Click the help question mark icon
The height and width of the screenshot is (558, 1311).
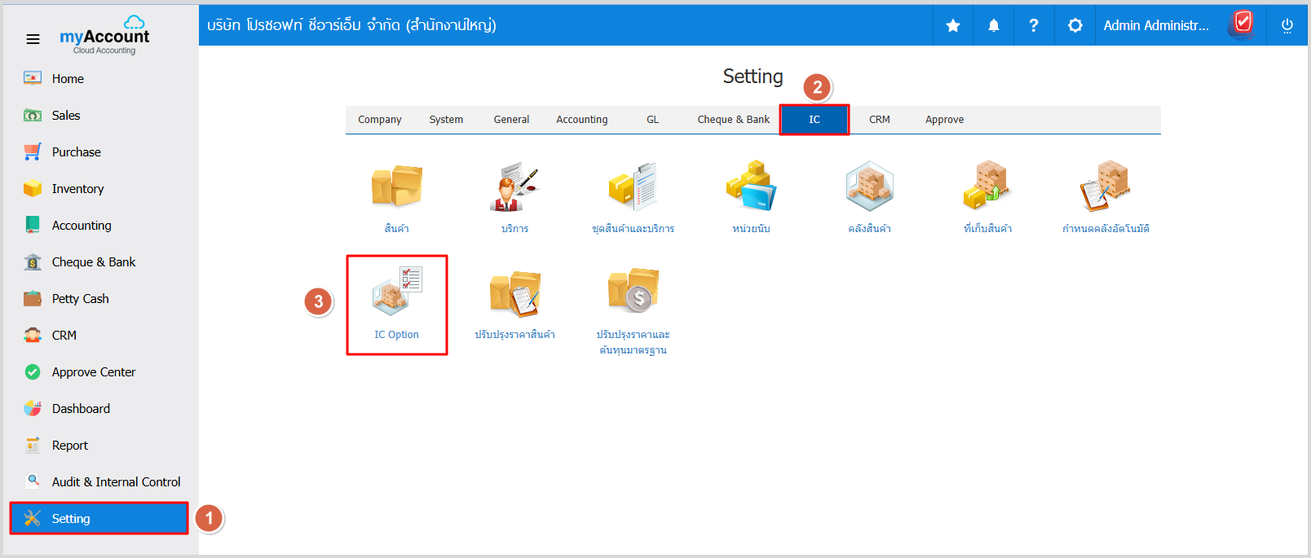click(1034, 25)
